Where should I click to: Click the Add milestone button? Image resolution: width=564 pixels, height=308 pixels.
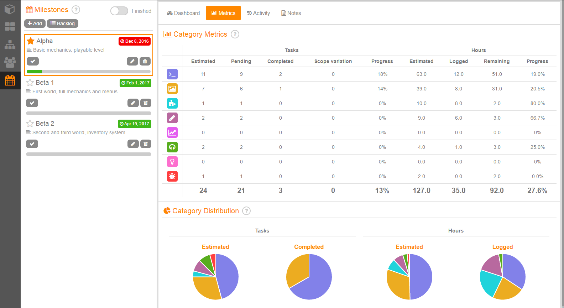(x=35, y=24)
